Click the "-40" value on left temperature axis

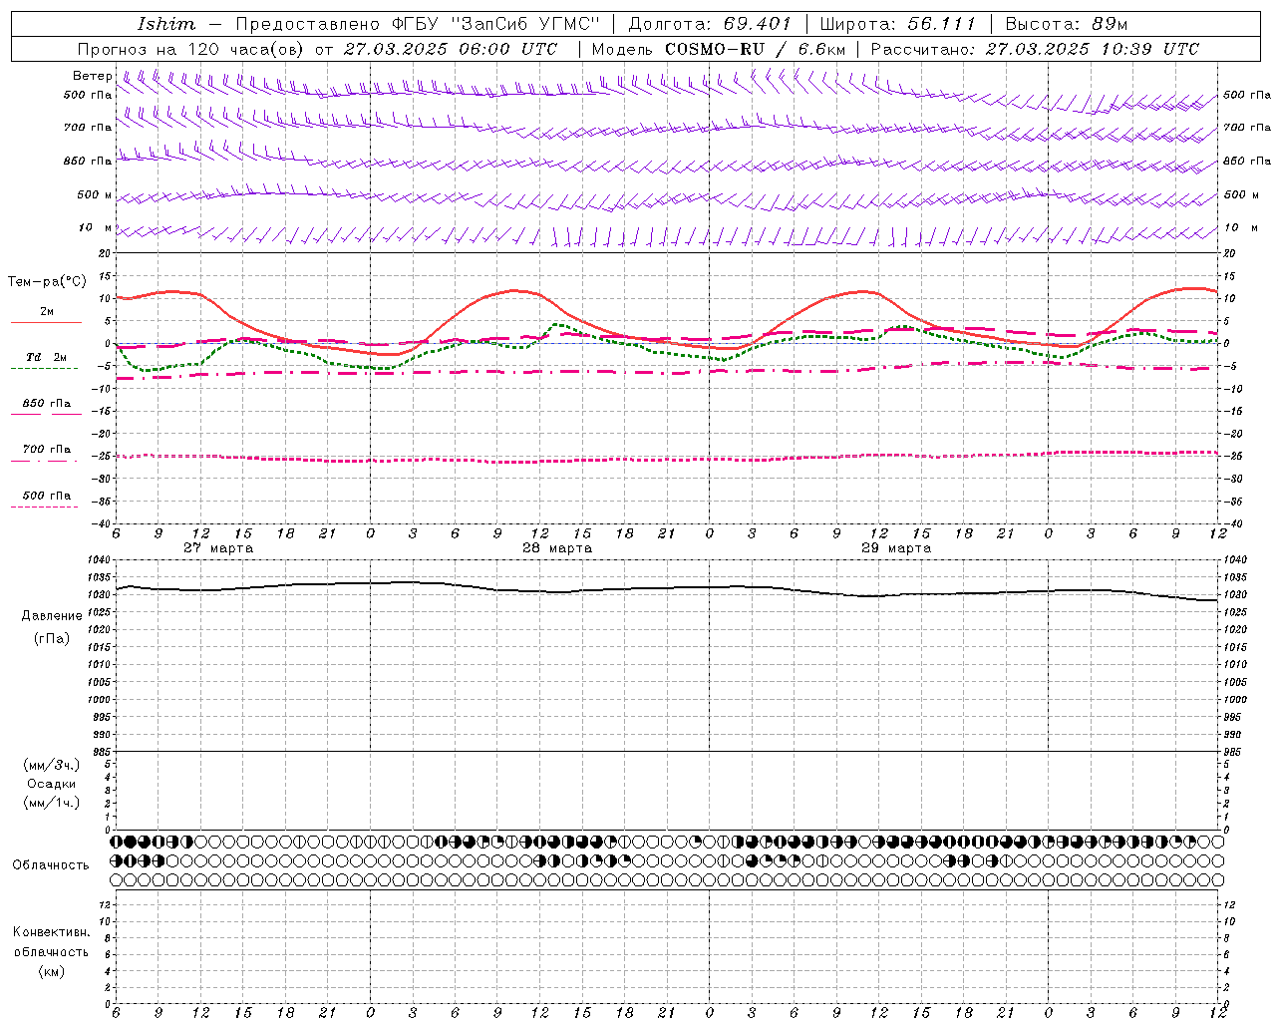102,523
